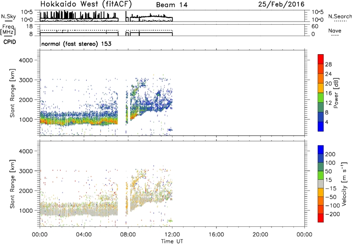Click the '60' Nave axis value
This screenshot has width=352, height=244.
[315, 26]
